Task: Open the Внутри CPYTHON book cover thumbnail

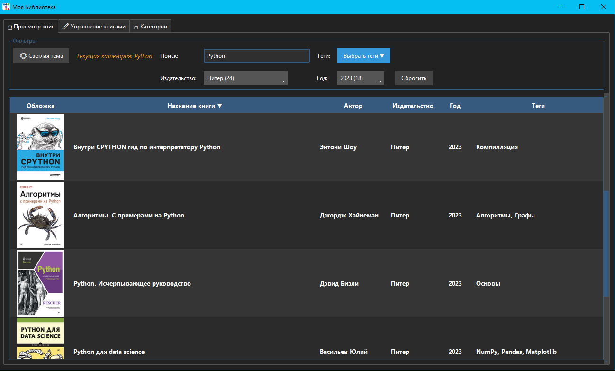Action: [x=41, y=147]
